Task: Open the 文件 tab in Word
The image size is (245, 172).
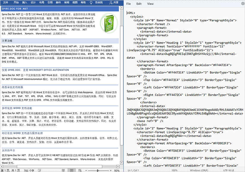Action: (x=5, y=2)
